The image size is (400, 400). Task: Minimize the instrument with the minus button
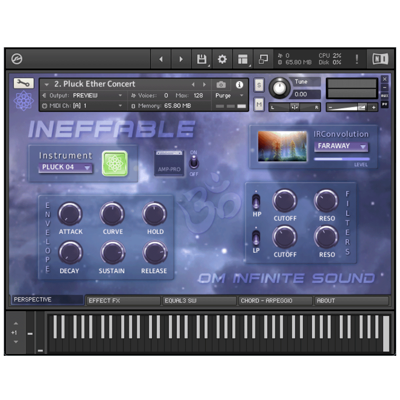(x=384, y=87)
